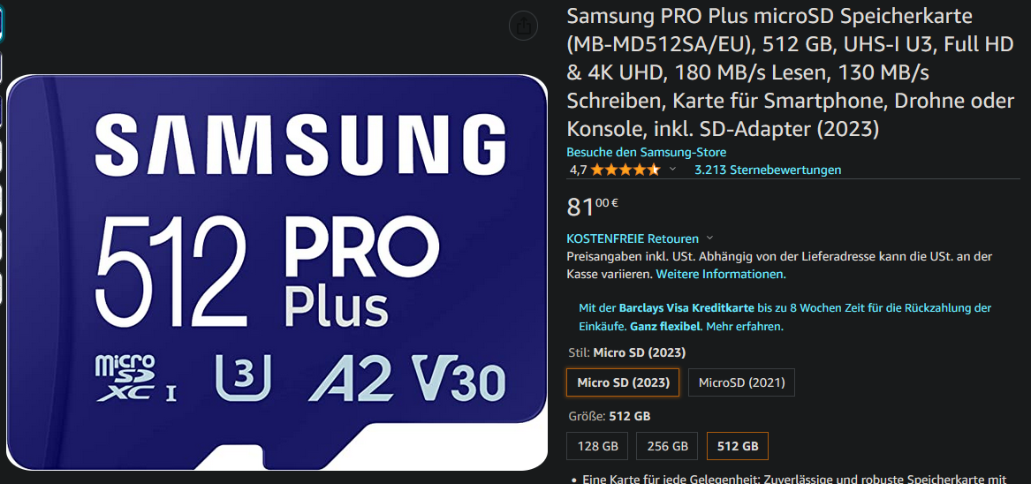
Task: Open the Barclays Visa Kreditkarte link
Action: 686,307
